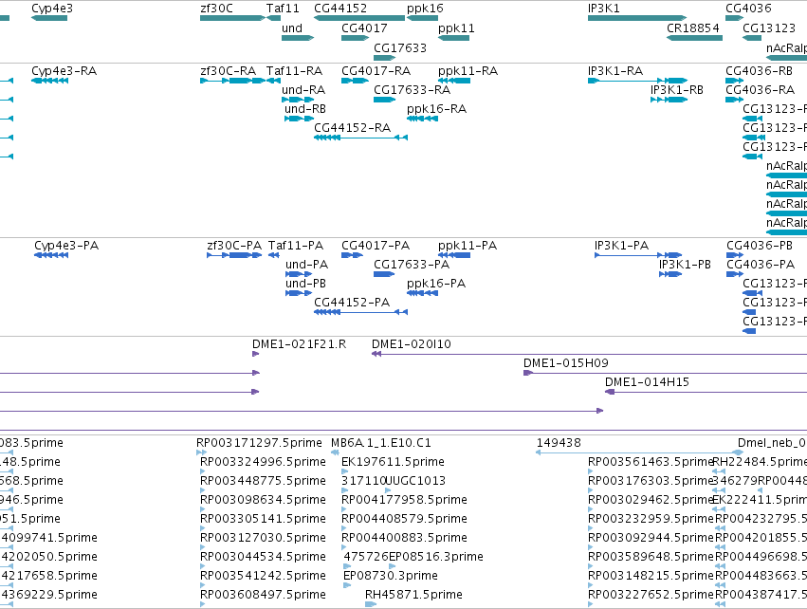Select the CG4036 gene label
807x609 pixels.
[748, 9]
